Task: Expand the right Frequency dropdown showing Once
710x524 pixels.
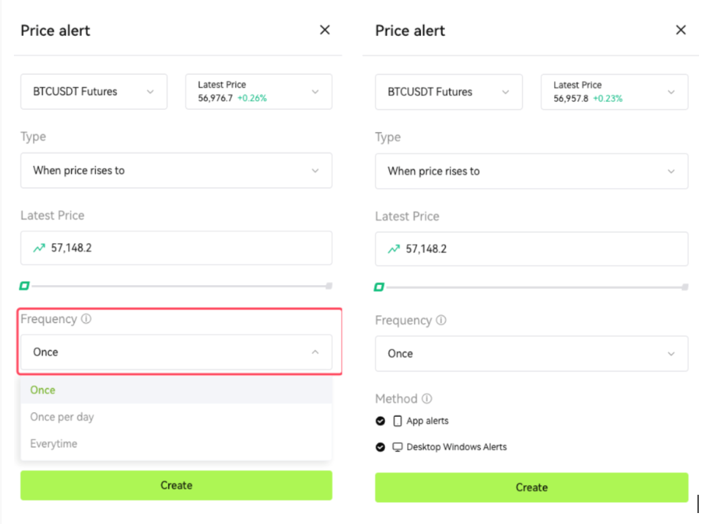Action: 531,354
